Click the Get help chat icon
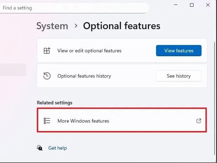This screenshot has height=163, width=217. pos(40,148)
